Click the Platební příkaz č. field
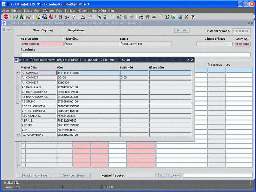Viewport: 256px width, 192px height. click(x=241, y=31)
